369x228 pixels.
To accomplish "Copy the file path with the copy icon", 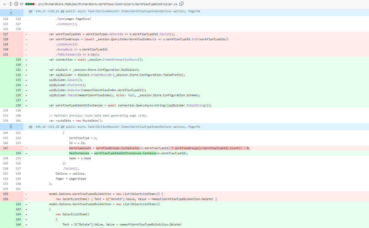I will tap(181, 4).
